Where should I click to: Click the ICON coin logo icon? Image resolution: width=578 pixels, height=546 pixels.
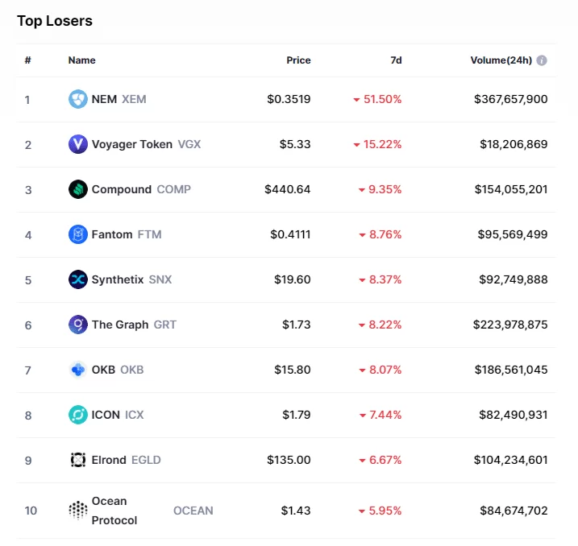[77, 415]
